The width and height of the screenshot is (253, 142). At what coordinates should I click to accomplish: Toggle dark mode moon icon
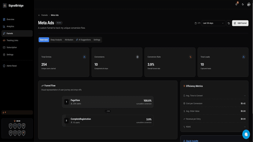pos(243,5)
